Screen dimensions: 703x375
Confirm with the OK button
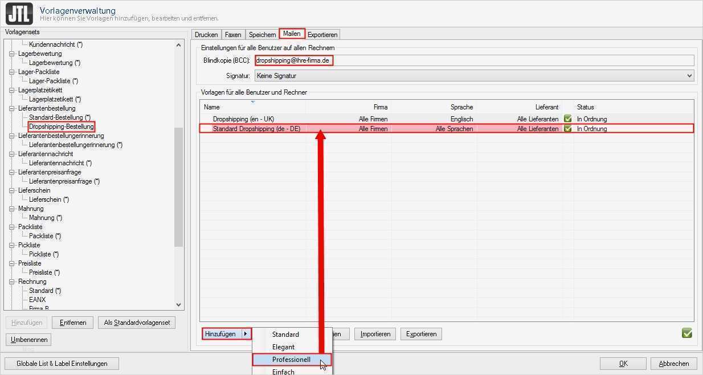(623, 364)
